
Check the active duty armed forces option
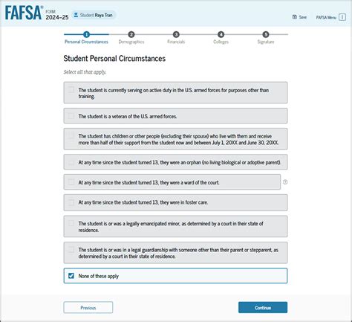pos(175,93)
